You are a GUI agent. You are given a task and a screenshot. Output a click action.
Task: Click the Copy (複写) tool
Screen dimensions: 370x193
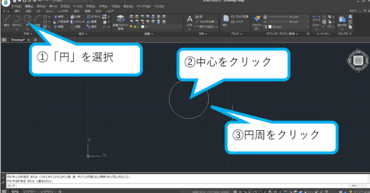point(92,27)
